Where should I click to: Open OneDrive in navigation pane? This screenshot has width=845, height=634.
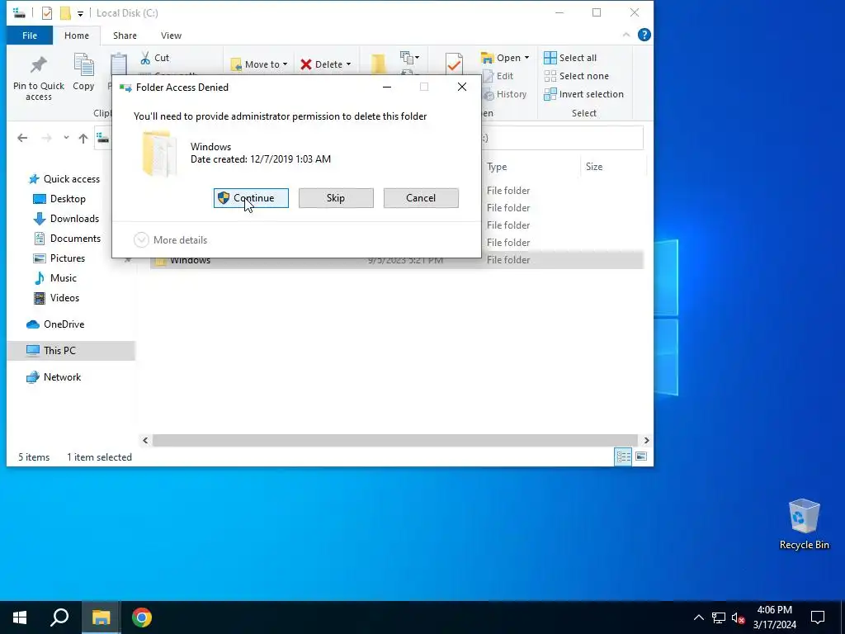[56, 324]
